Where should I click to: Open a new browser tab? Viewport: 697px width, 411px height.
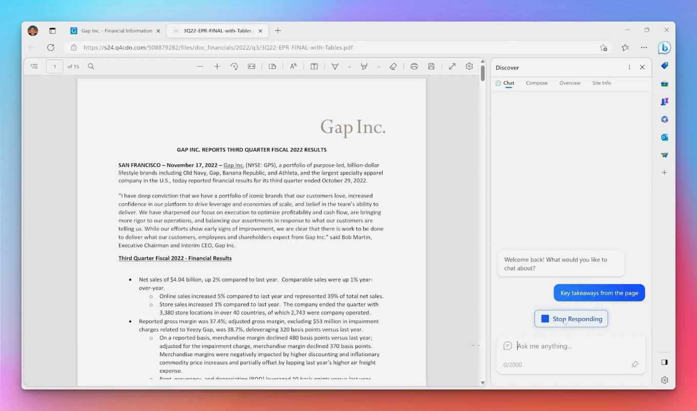point(278,31)
